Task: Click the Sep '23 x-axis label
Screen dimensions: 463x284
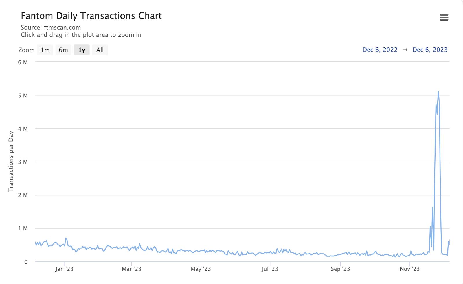Action: [340, 269]
